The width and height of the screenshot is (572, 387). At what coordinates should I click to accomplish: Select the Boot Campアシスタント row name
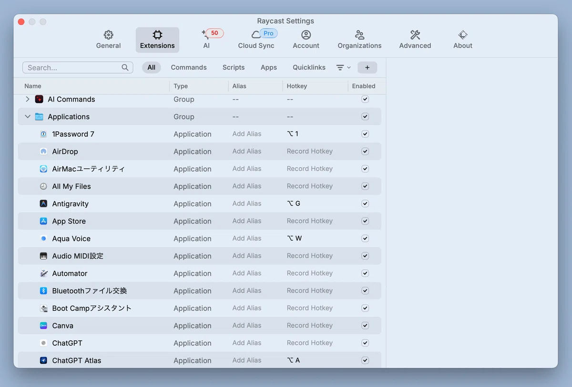click(x=92, y=308)
